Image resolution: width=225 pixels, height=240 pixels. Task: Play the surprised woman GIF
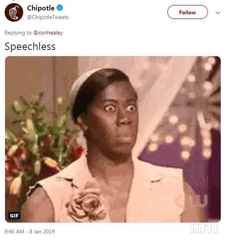click(x=113, y=139)
